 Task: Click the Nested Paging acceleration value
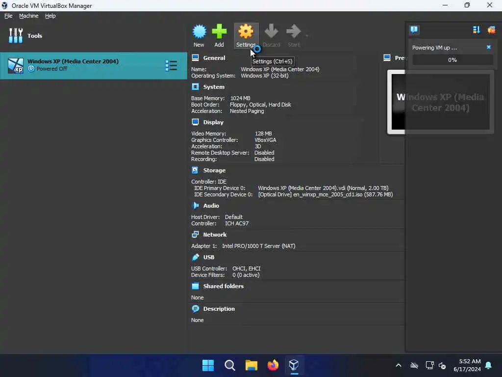(x=247, y=111)
